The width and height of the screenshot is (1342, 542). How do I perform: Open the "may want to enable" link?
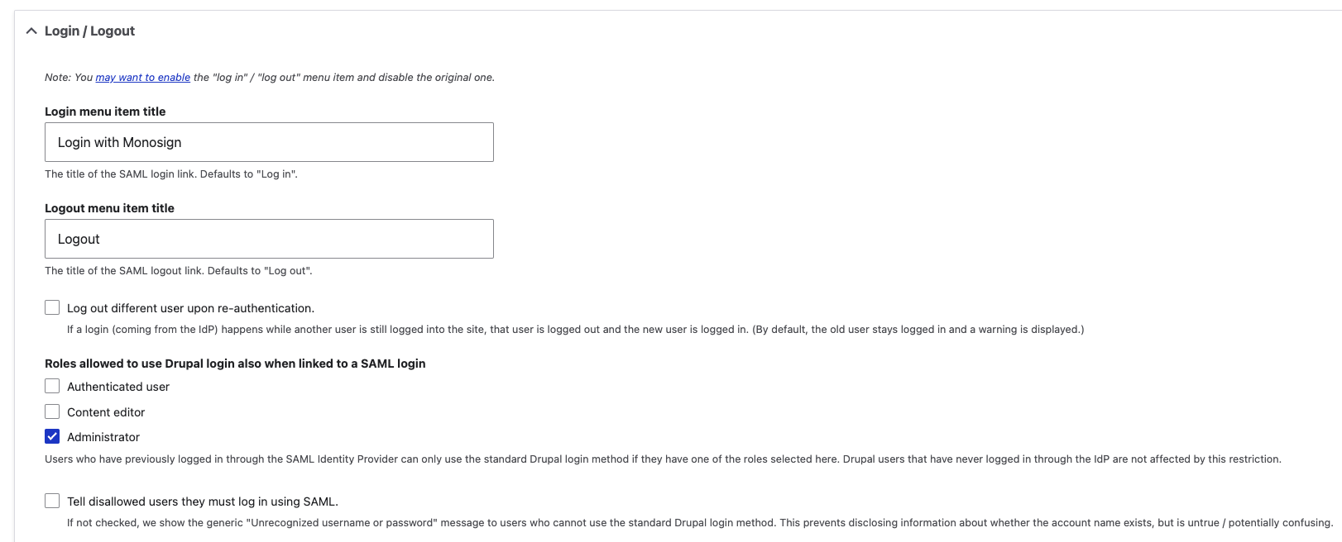[142, 77]
